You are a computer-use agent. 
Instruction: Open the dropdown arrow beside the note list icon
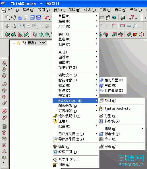point(140,27)
